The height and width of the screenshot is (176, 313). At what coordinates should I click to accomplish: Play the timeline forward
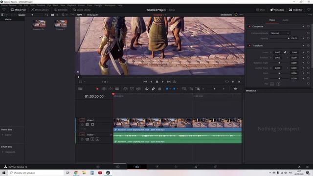[x=163, y=82]
